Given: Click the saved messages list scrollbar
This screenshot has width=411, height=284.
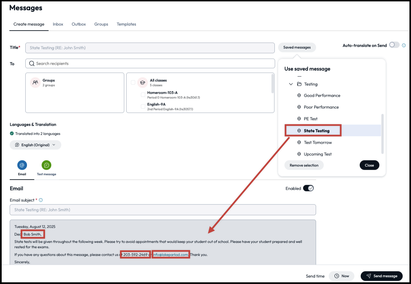Looking at the screenshot, I should tap(382, 133).
